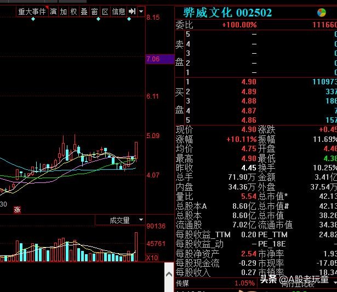The height and width of the screenshot is (292, 337).
Task: Click the 流通股 value 7.02亿
Action: 244,225
